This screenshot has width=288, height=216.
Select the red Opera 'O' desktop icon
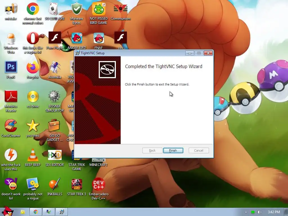point(33,43)
